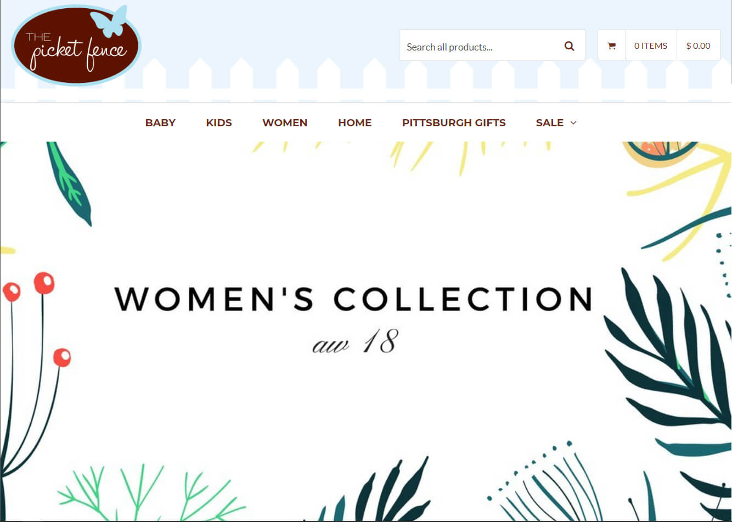
Task: Select the WOMEN menu item
Action: click(285, 122)
